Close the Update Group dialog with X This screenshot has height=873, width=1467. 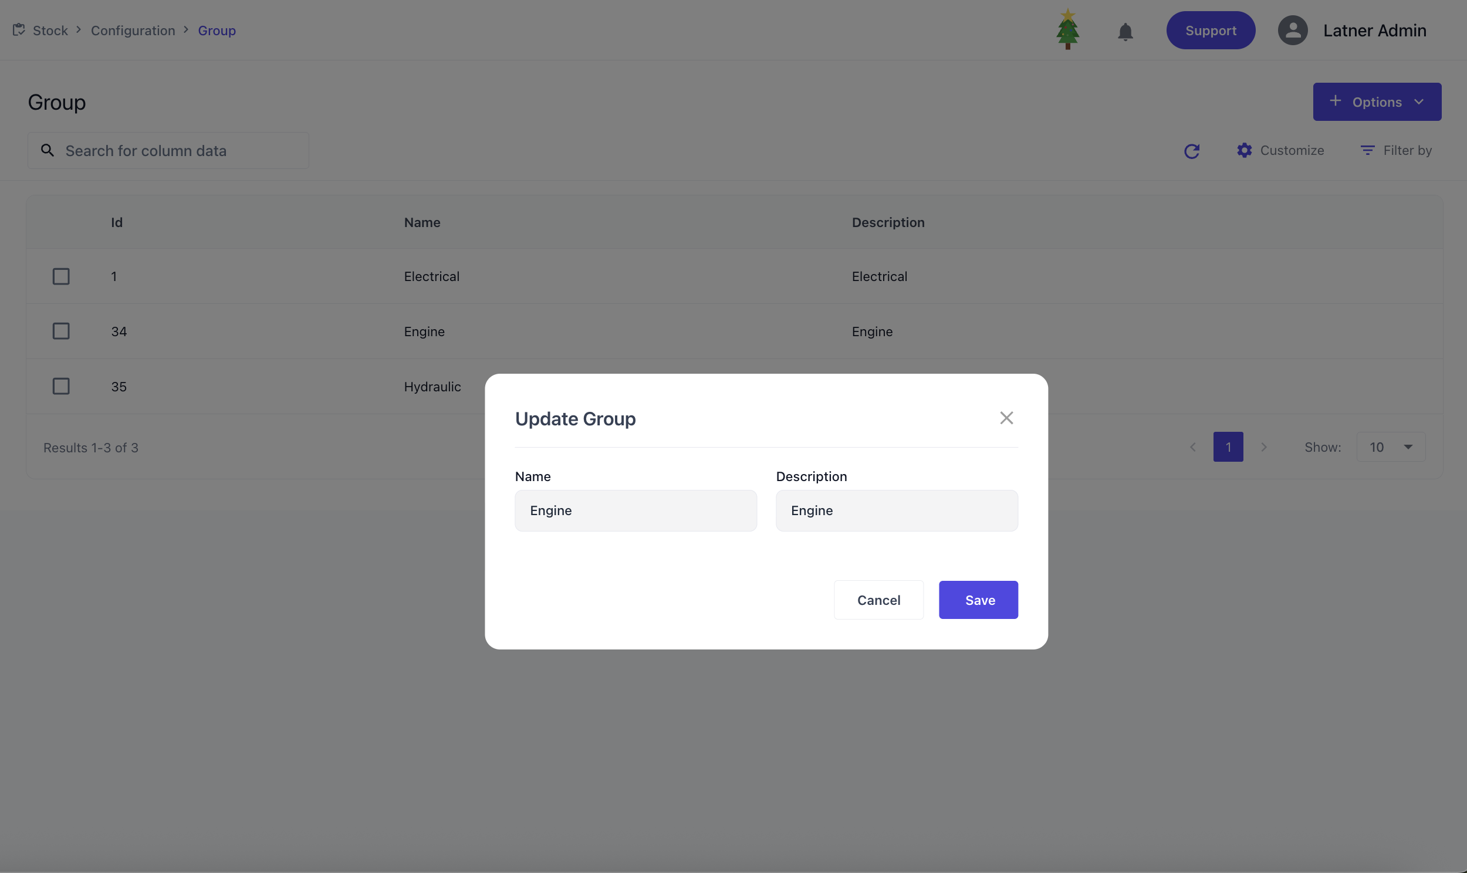(x=1006, y=418)
